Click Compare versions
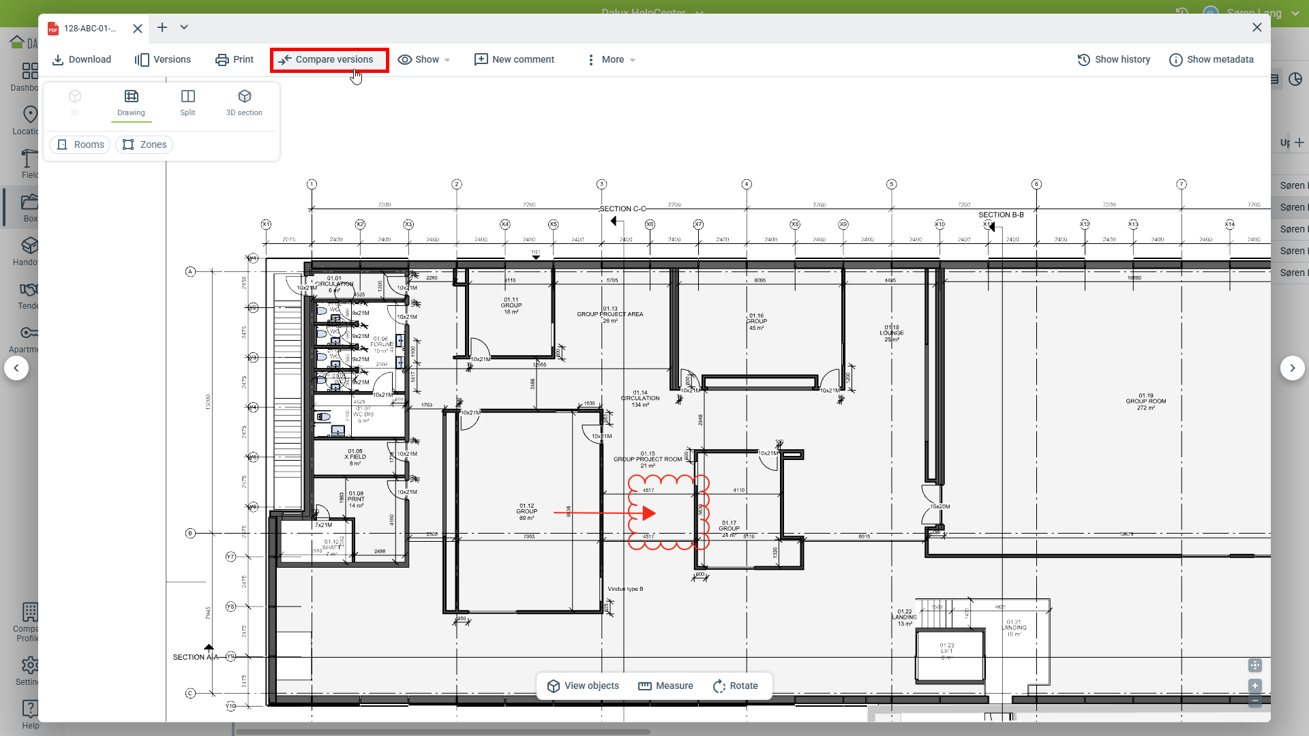The width and height of the screenshot is (1309, 736). 329,60
